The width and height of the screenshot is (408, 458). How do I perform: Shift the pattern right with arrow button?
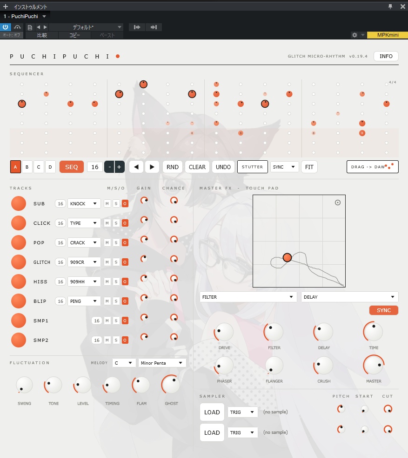152,167
